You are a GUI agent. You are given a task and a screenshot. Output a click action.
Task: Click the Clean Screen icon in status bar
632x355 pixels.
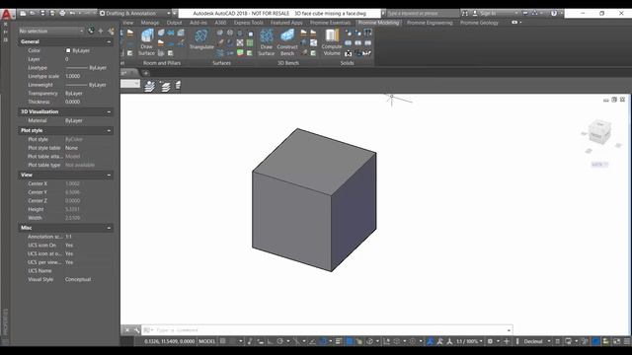coord(616,341)
